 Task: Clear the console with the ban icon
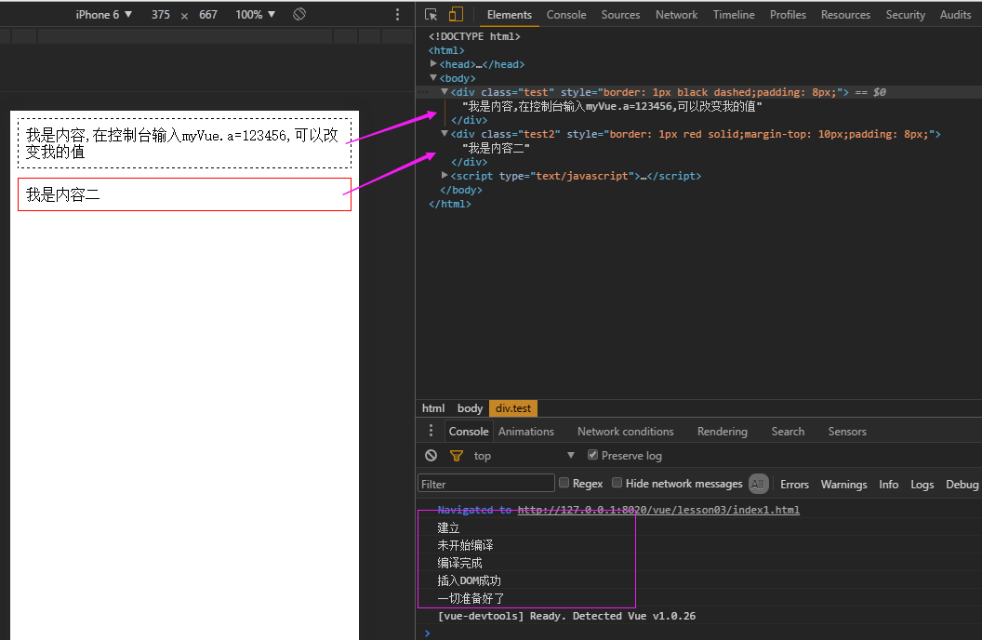pos(431,455)
